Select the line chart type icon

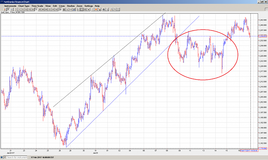coord(12,9)
